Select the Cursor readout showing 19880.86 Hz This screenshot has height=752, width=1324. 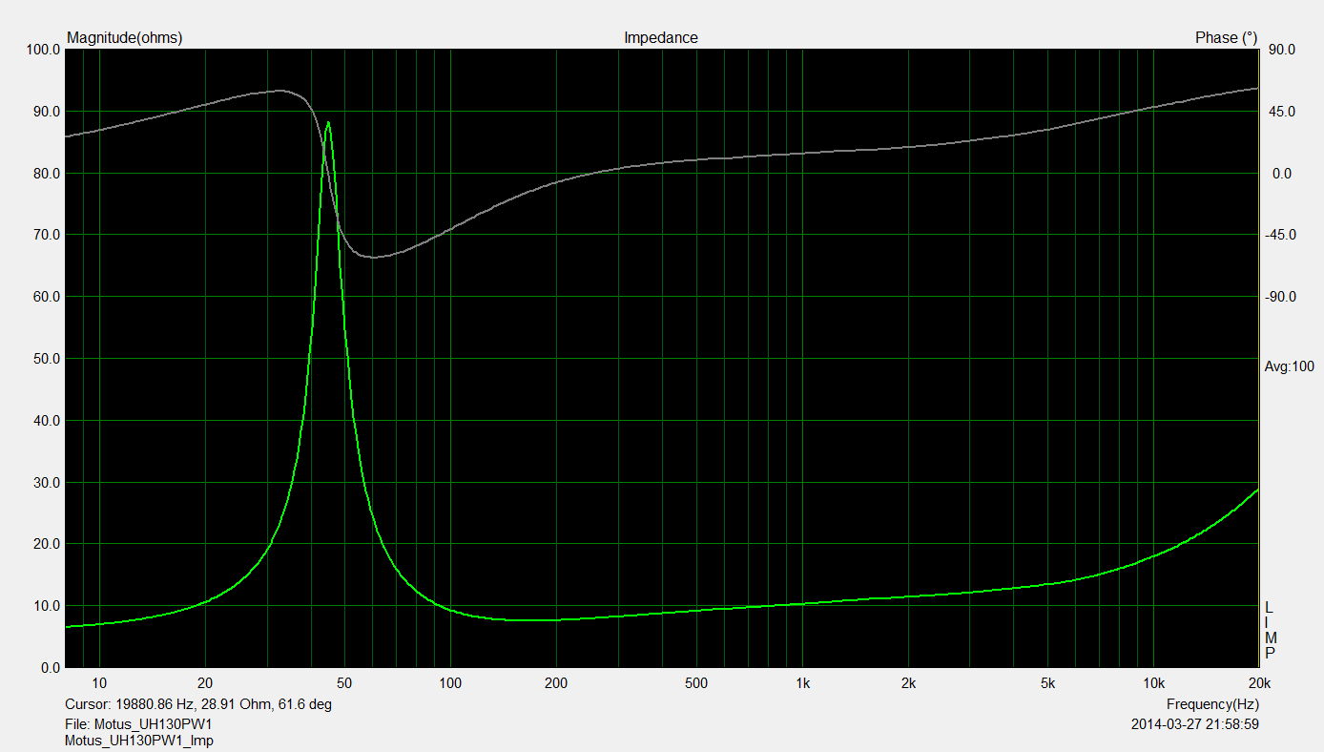coord(198,704)
